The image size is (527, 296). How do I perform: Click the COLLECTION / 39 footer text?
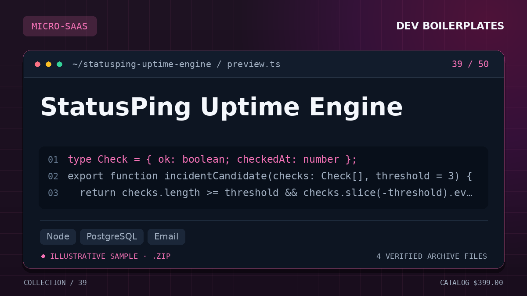[x=55, y=283]
